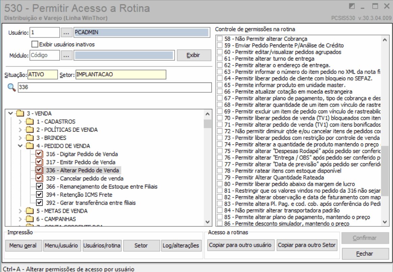Click the Setor field showing IMPLANTACAO
The width and height of the screenshot is (393, 272).
(x=121, y=74)
